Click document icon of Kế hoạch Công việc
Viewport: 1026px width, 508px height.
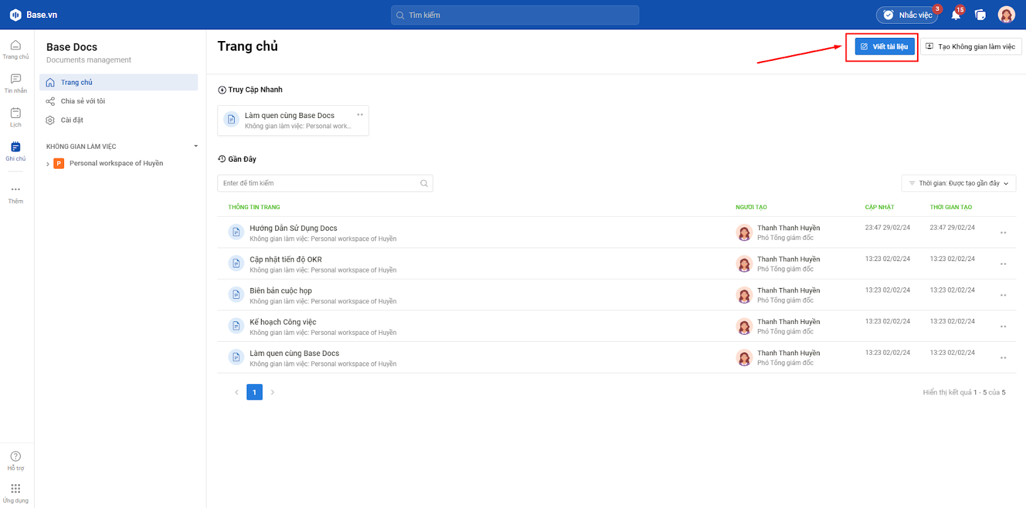tap(236, 326)
